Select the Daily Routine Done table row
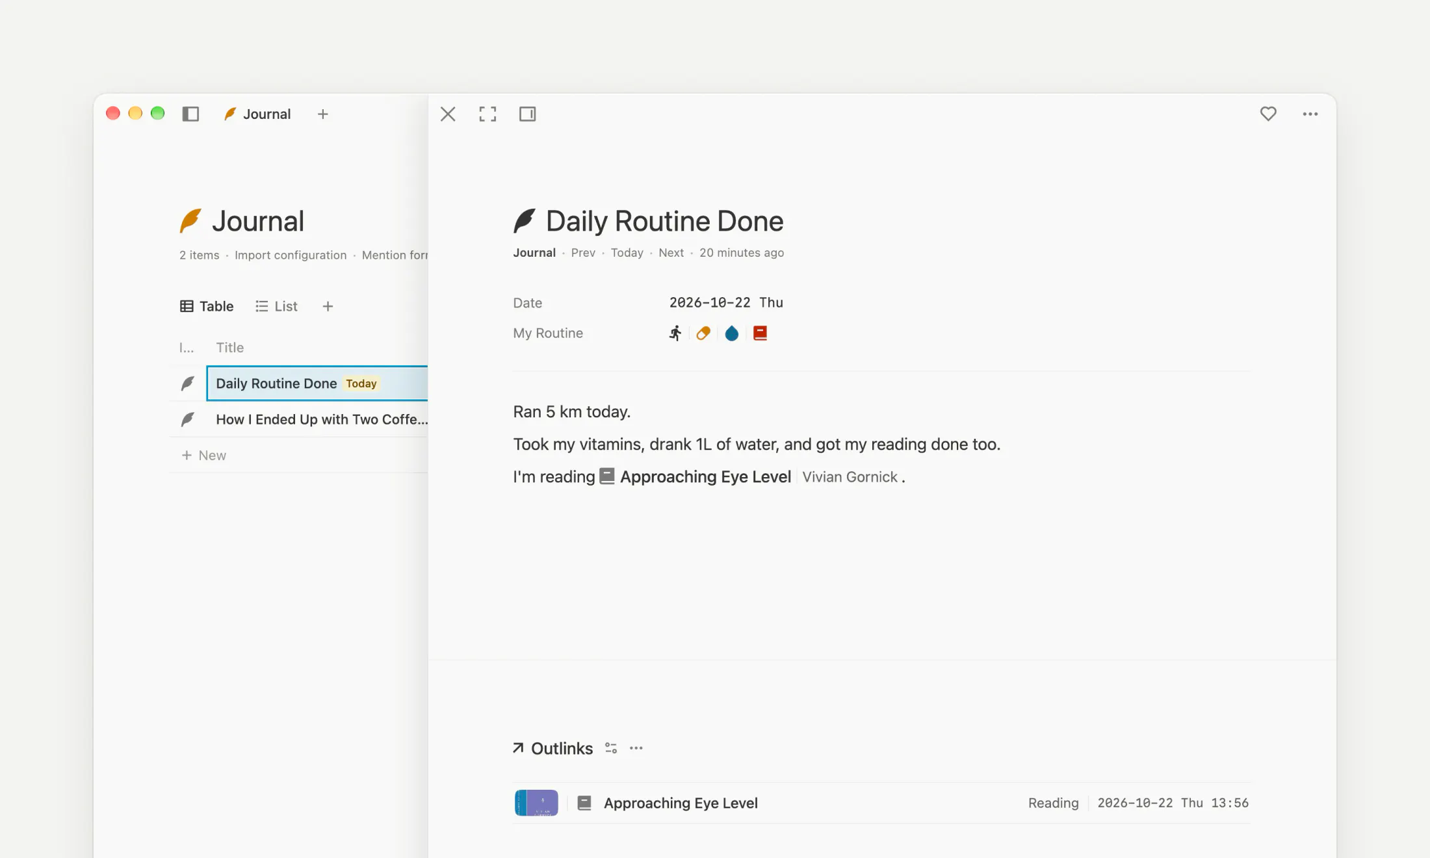This screenshot has height=858, width=1430. click(x=317, y=383)
